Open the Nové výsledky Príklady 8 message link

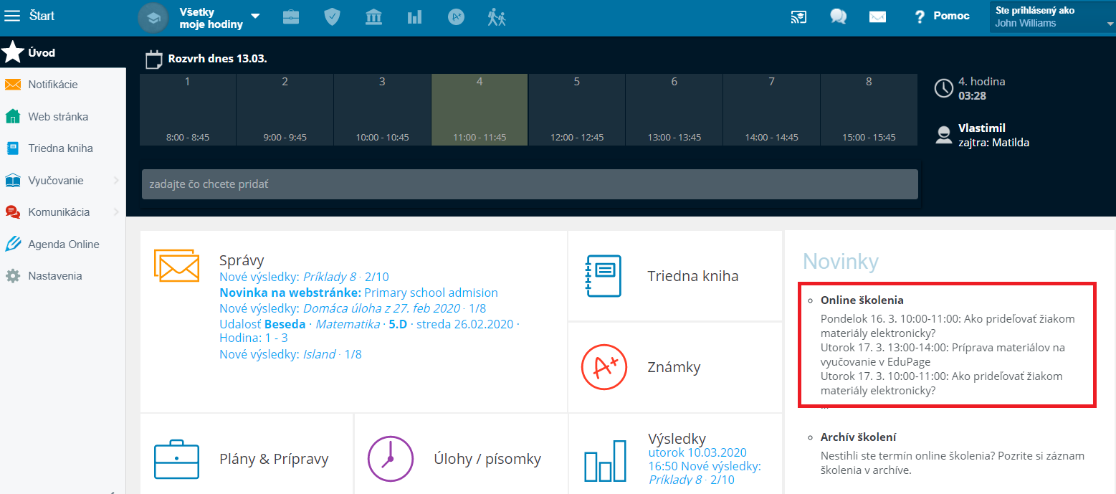tap(304, 277)
